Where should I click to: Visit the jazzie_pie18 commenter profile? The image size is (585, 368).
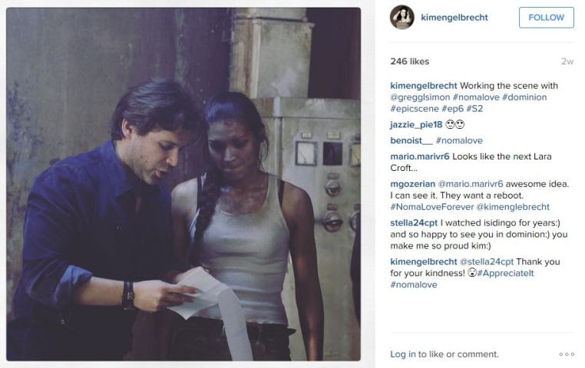pyautogui.click(x=416, y=125)
